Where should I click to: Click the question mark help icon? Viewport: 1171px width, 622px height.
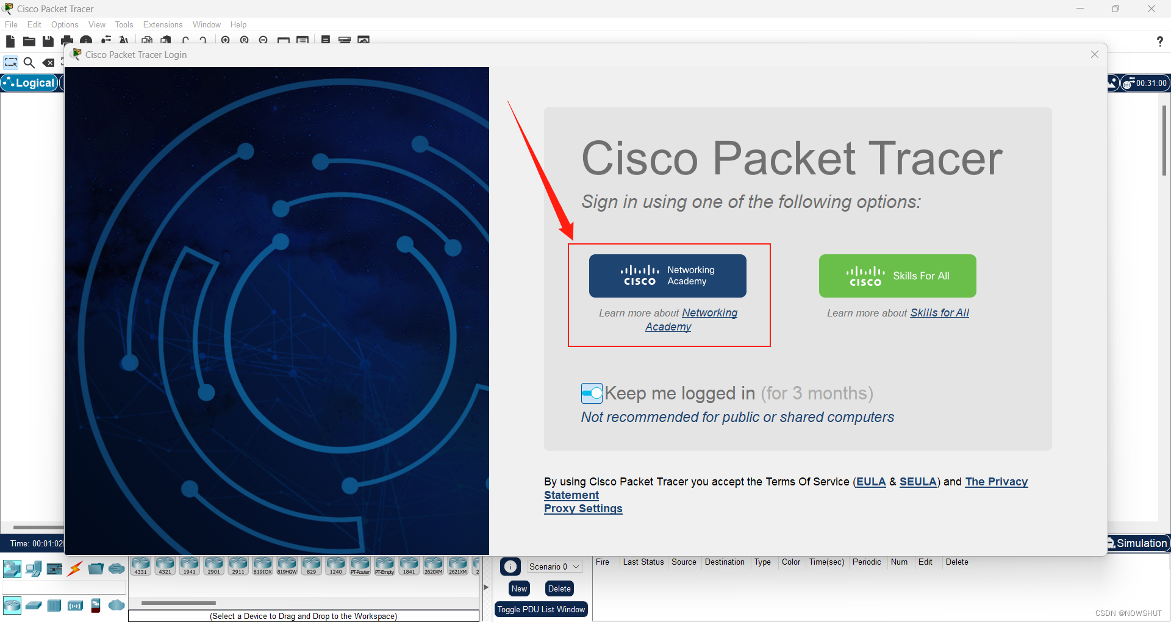(x=1159, y=41)
